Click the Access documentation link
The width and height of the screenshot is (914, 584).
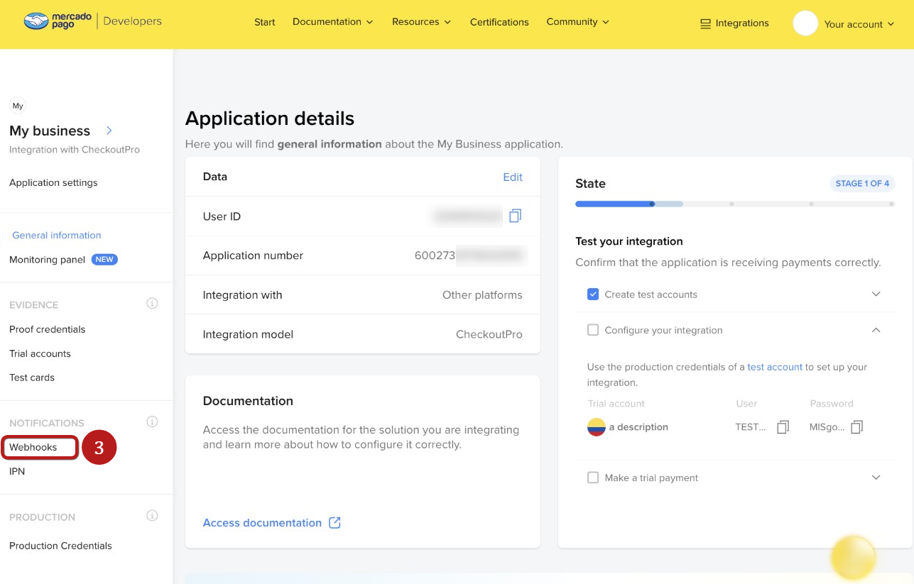pos(262,523)
